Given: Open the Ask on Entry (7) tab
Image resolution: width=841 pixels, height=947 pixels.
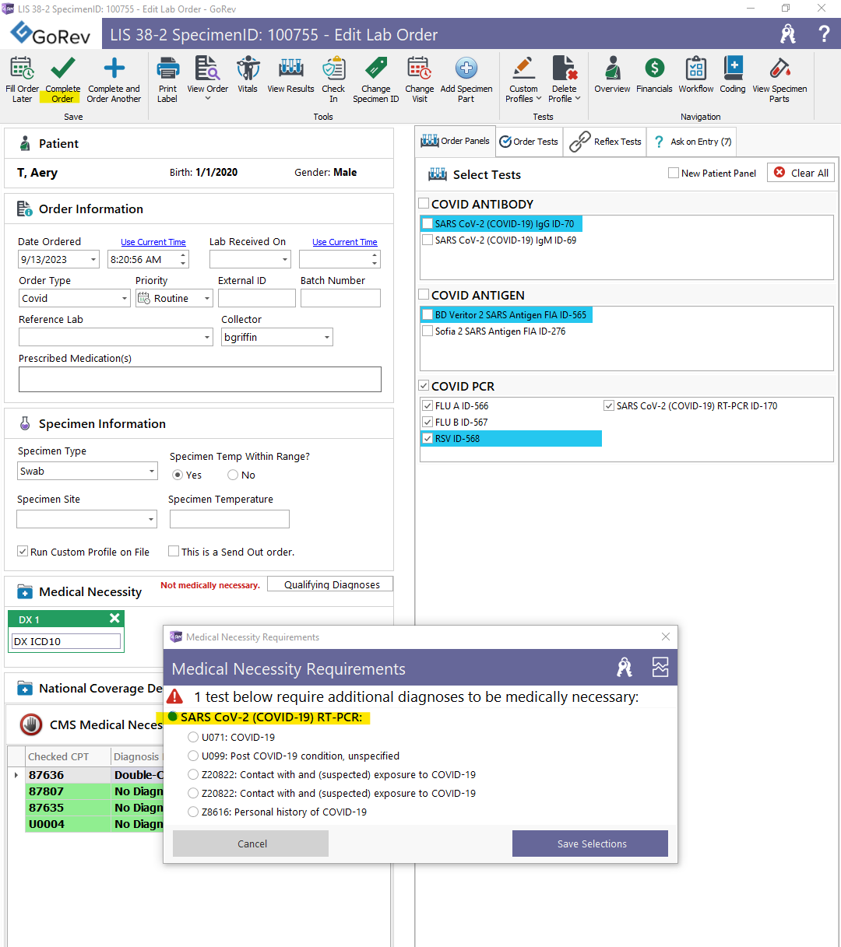Looking at the screenshot, I should (x=691, y=142).
